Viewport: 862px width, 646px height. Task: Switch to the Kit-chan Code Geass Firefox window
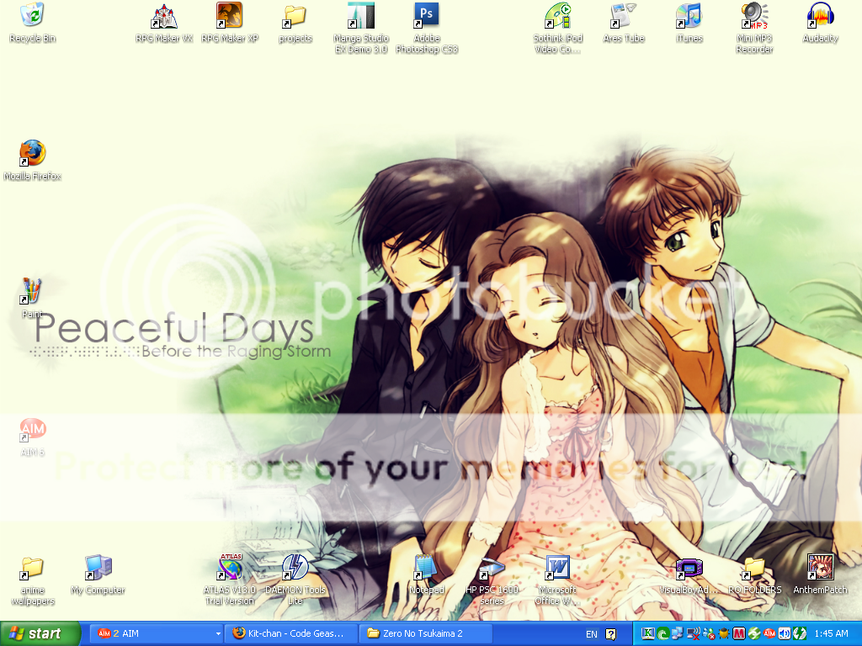(x=291, y=633)
